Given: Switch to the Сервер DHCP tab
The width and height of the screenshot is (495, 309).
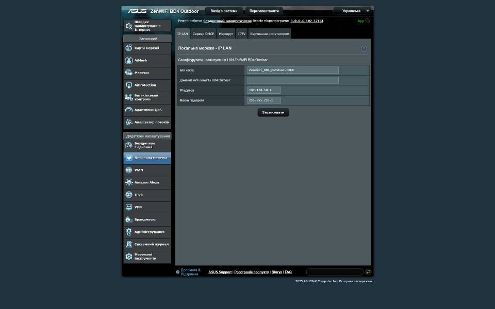Looking at the screenshot, I should [203, 34].
